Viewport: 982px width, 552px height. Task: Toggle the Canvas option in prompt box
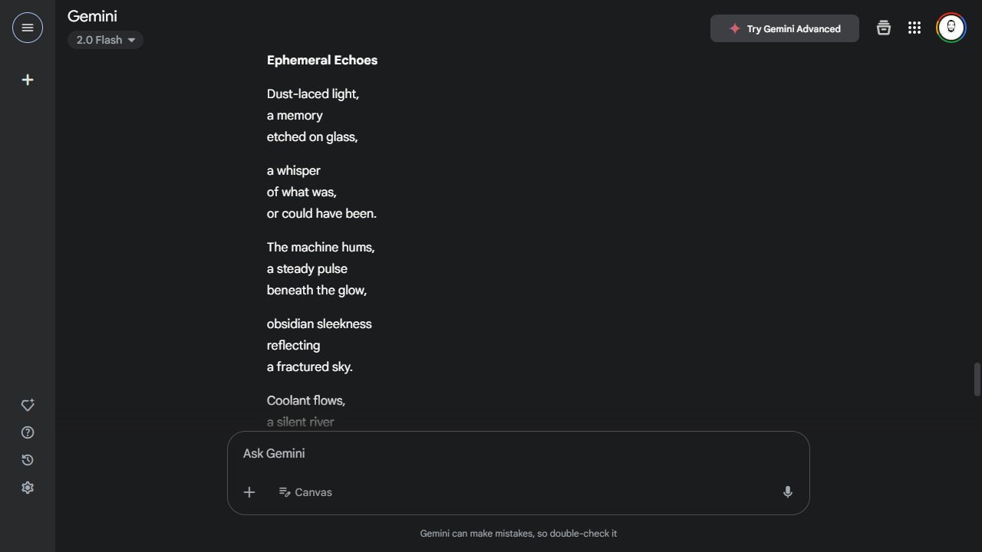click(305, 492)
